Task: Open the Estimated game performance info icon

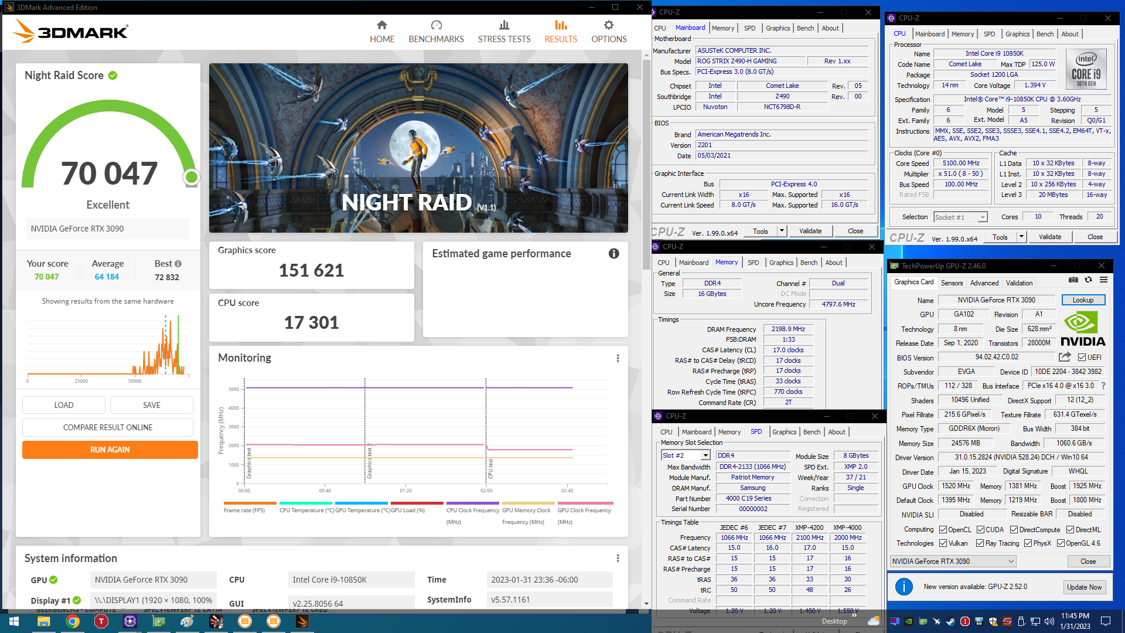Action: (x=613, y=253)
